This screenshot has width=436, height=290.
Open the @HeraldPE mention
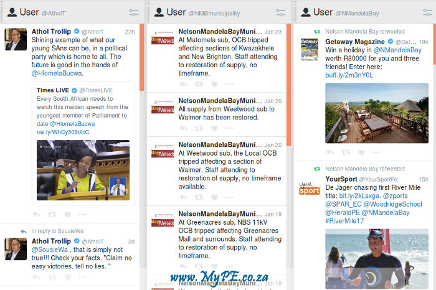tap(343, 212)
